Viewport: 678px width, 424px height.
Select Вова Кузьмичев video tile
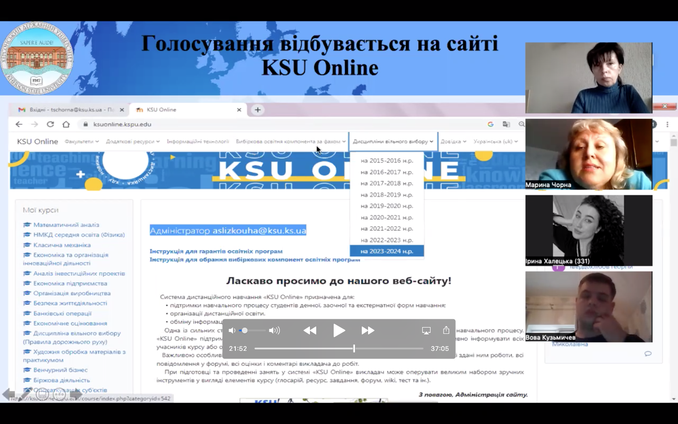pos(589,307)
